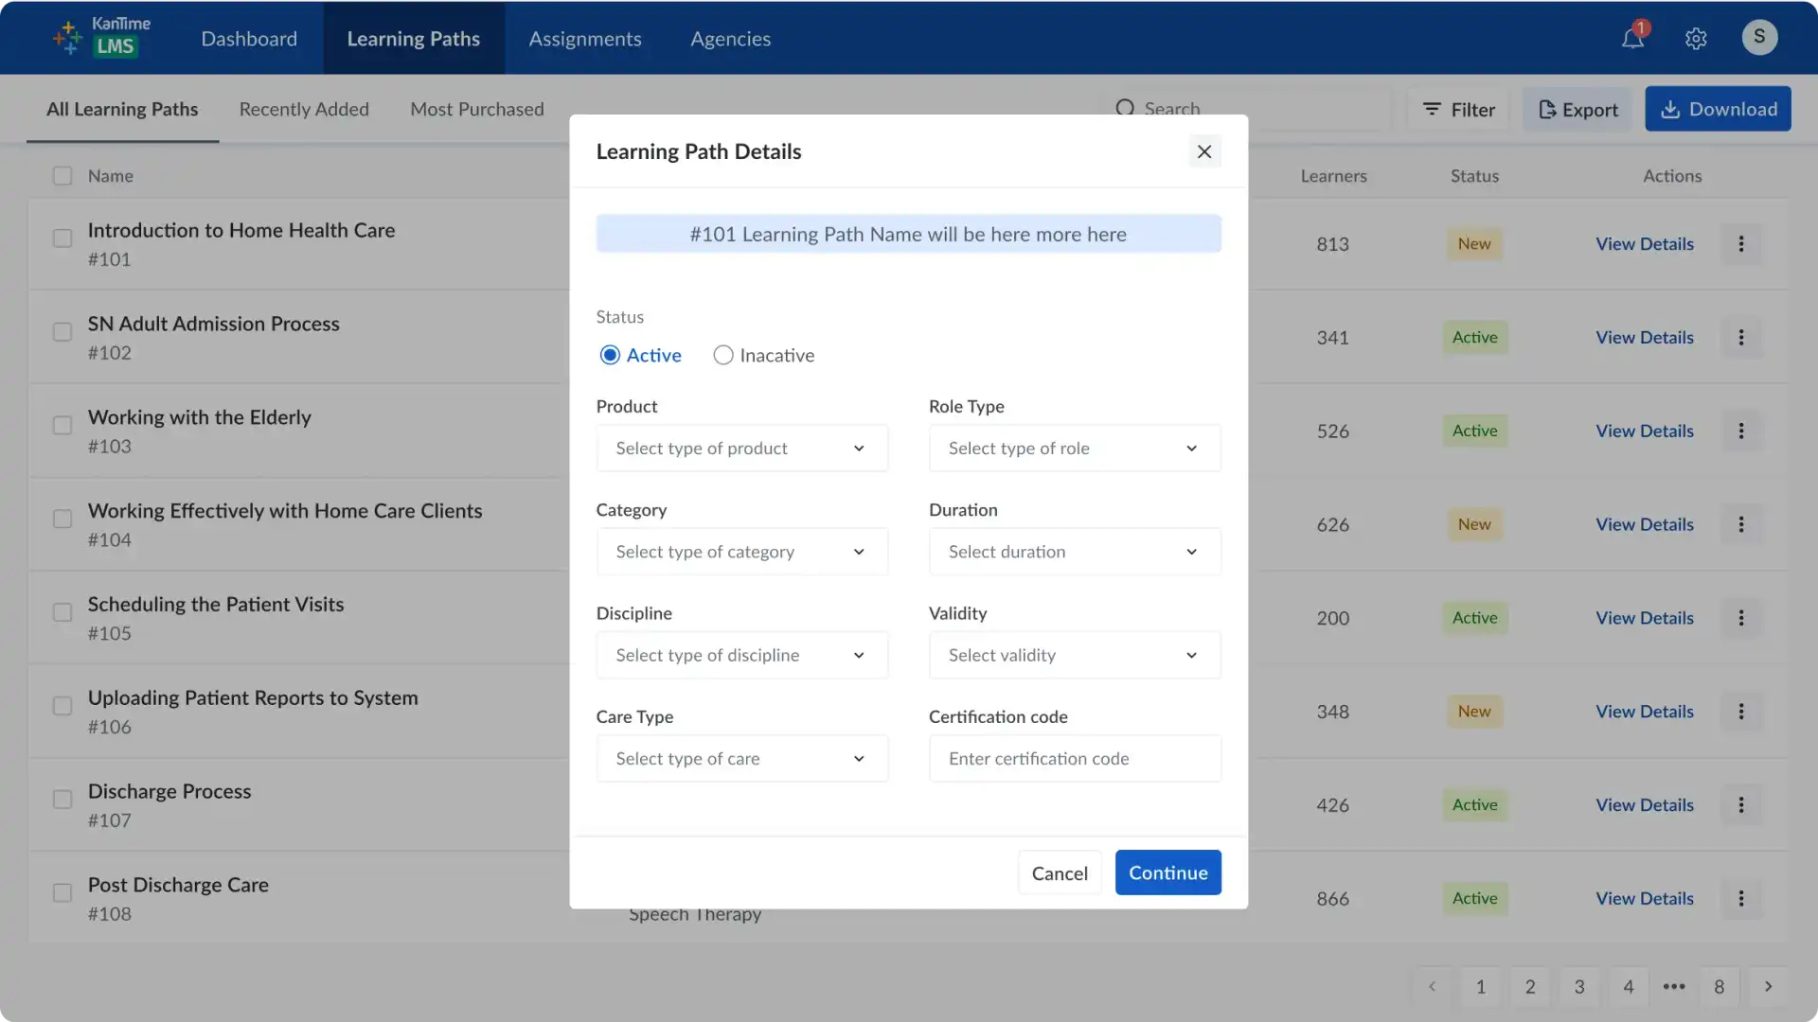Click the Export button
The height and width of the screenshot is (1022, 1818).
click(x=1577, y=110)
